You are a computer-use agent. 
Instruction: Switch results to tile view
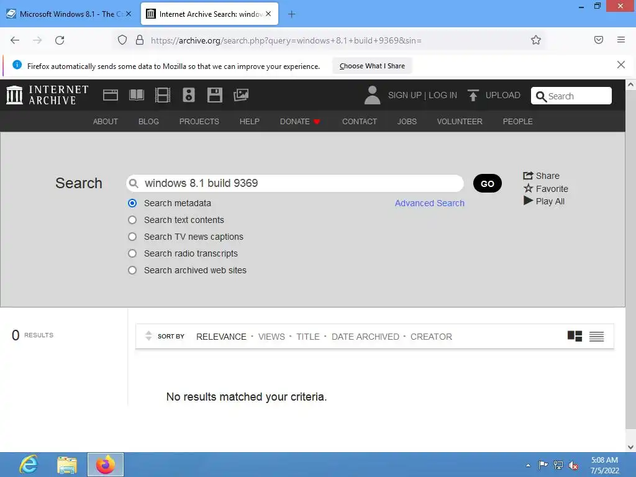click(x=575, y=336)
